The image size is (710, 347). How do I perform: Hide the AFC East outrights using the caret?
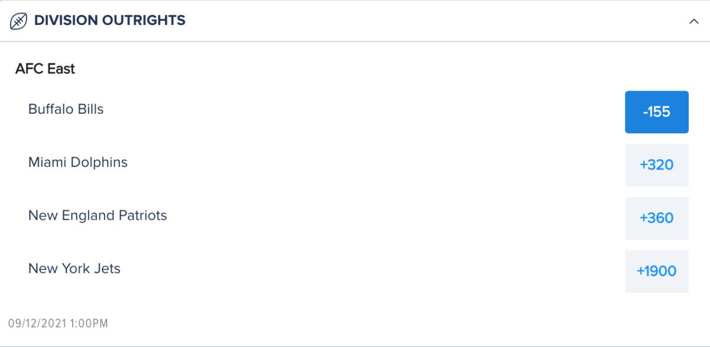tap(694, 21)
